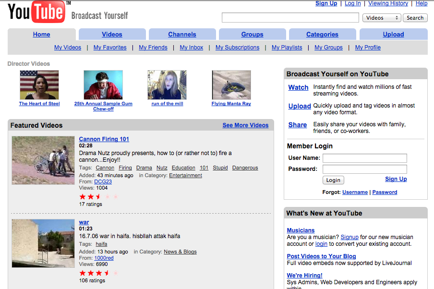
Task: Click the YouTube logo
Action: [36, 12]
